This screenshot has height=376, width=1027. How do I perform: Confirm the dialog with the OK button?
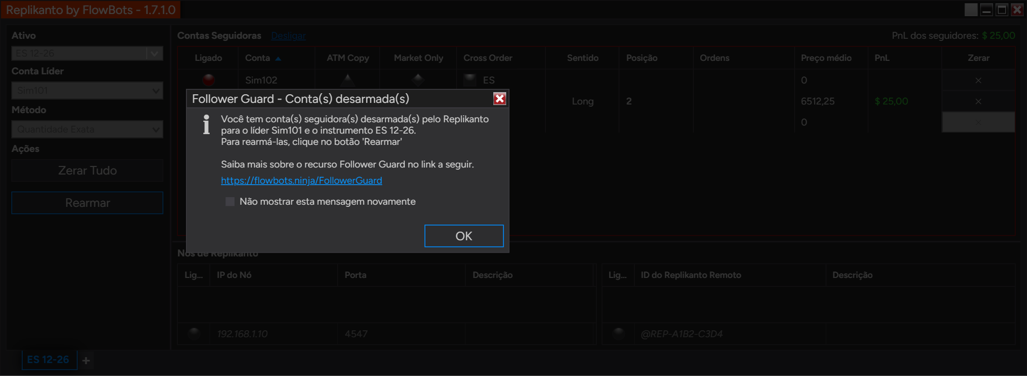(464, 236)
